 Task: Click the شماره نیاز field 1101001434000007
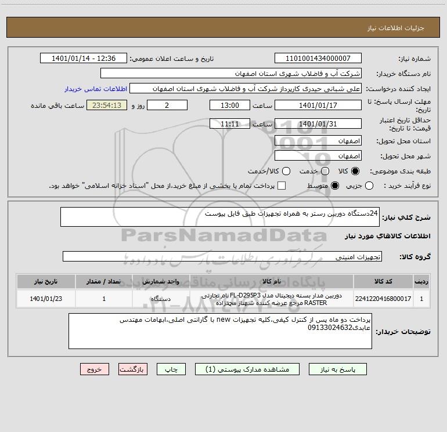pos(318,59)
